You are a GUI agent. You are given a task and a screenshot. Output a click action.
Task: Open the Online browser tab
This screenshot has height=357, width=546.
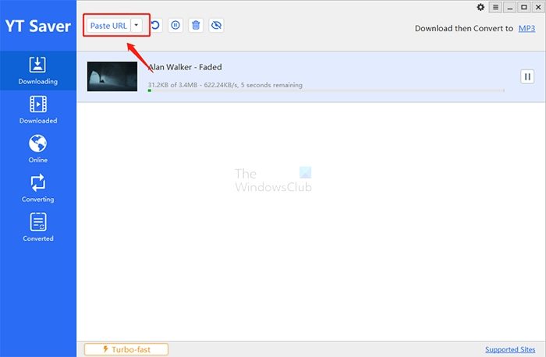tap(38, 149)
